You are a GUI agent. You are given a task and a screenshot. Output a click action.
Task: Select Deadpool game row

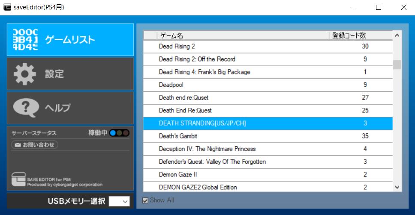pyautogui.click(x=171, y=85)
